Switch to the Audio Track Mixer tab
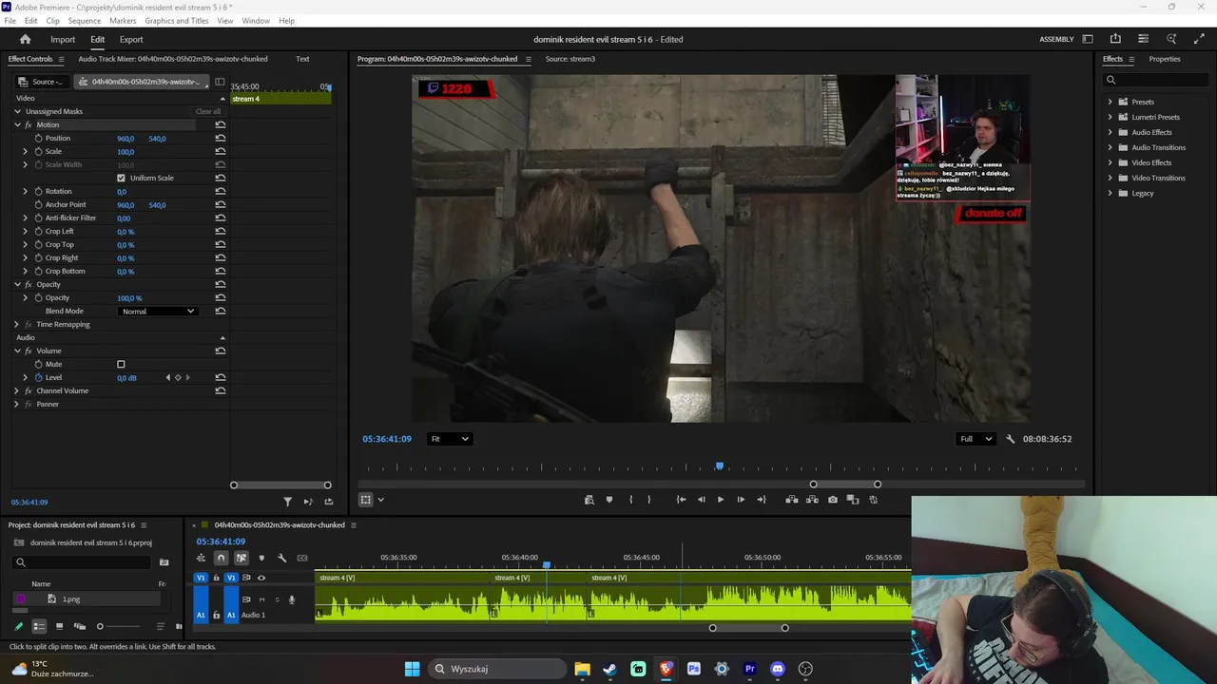 (x=173, y=59)
